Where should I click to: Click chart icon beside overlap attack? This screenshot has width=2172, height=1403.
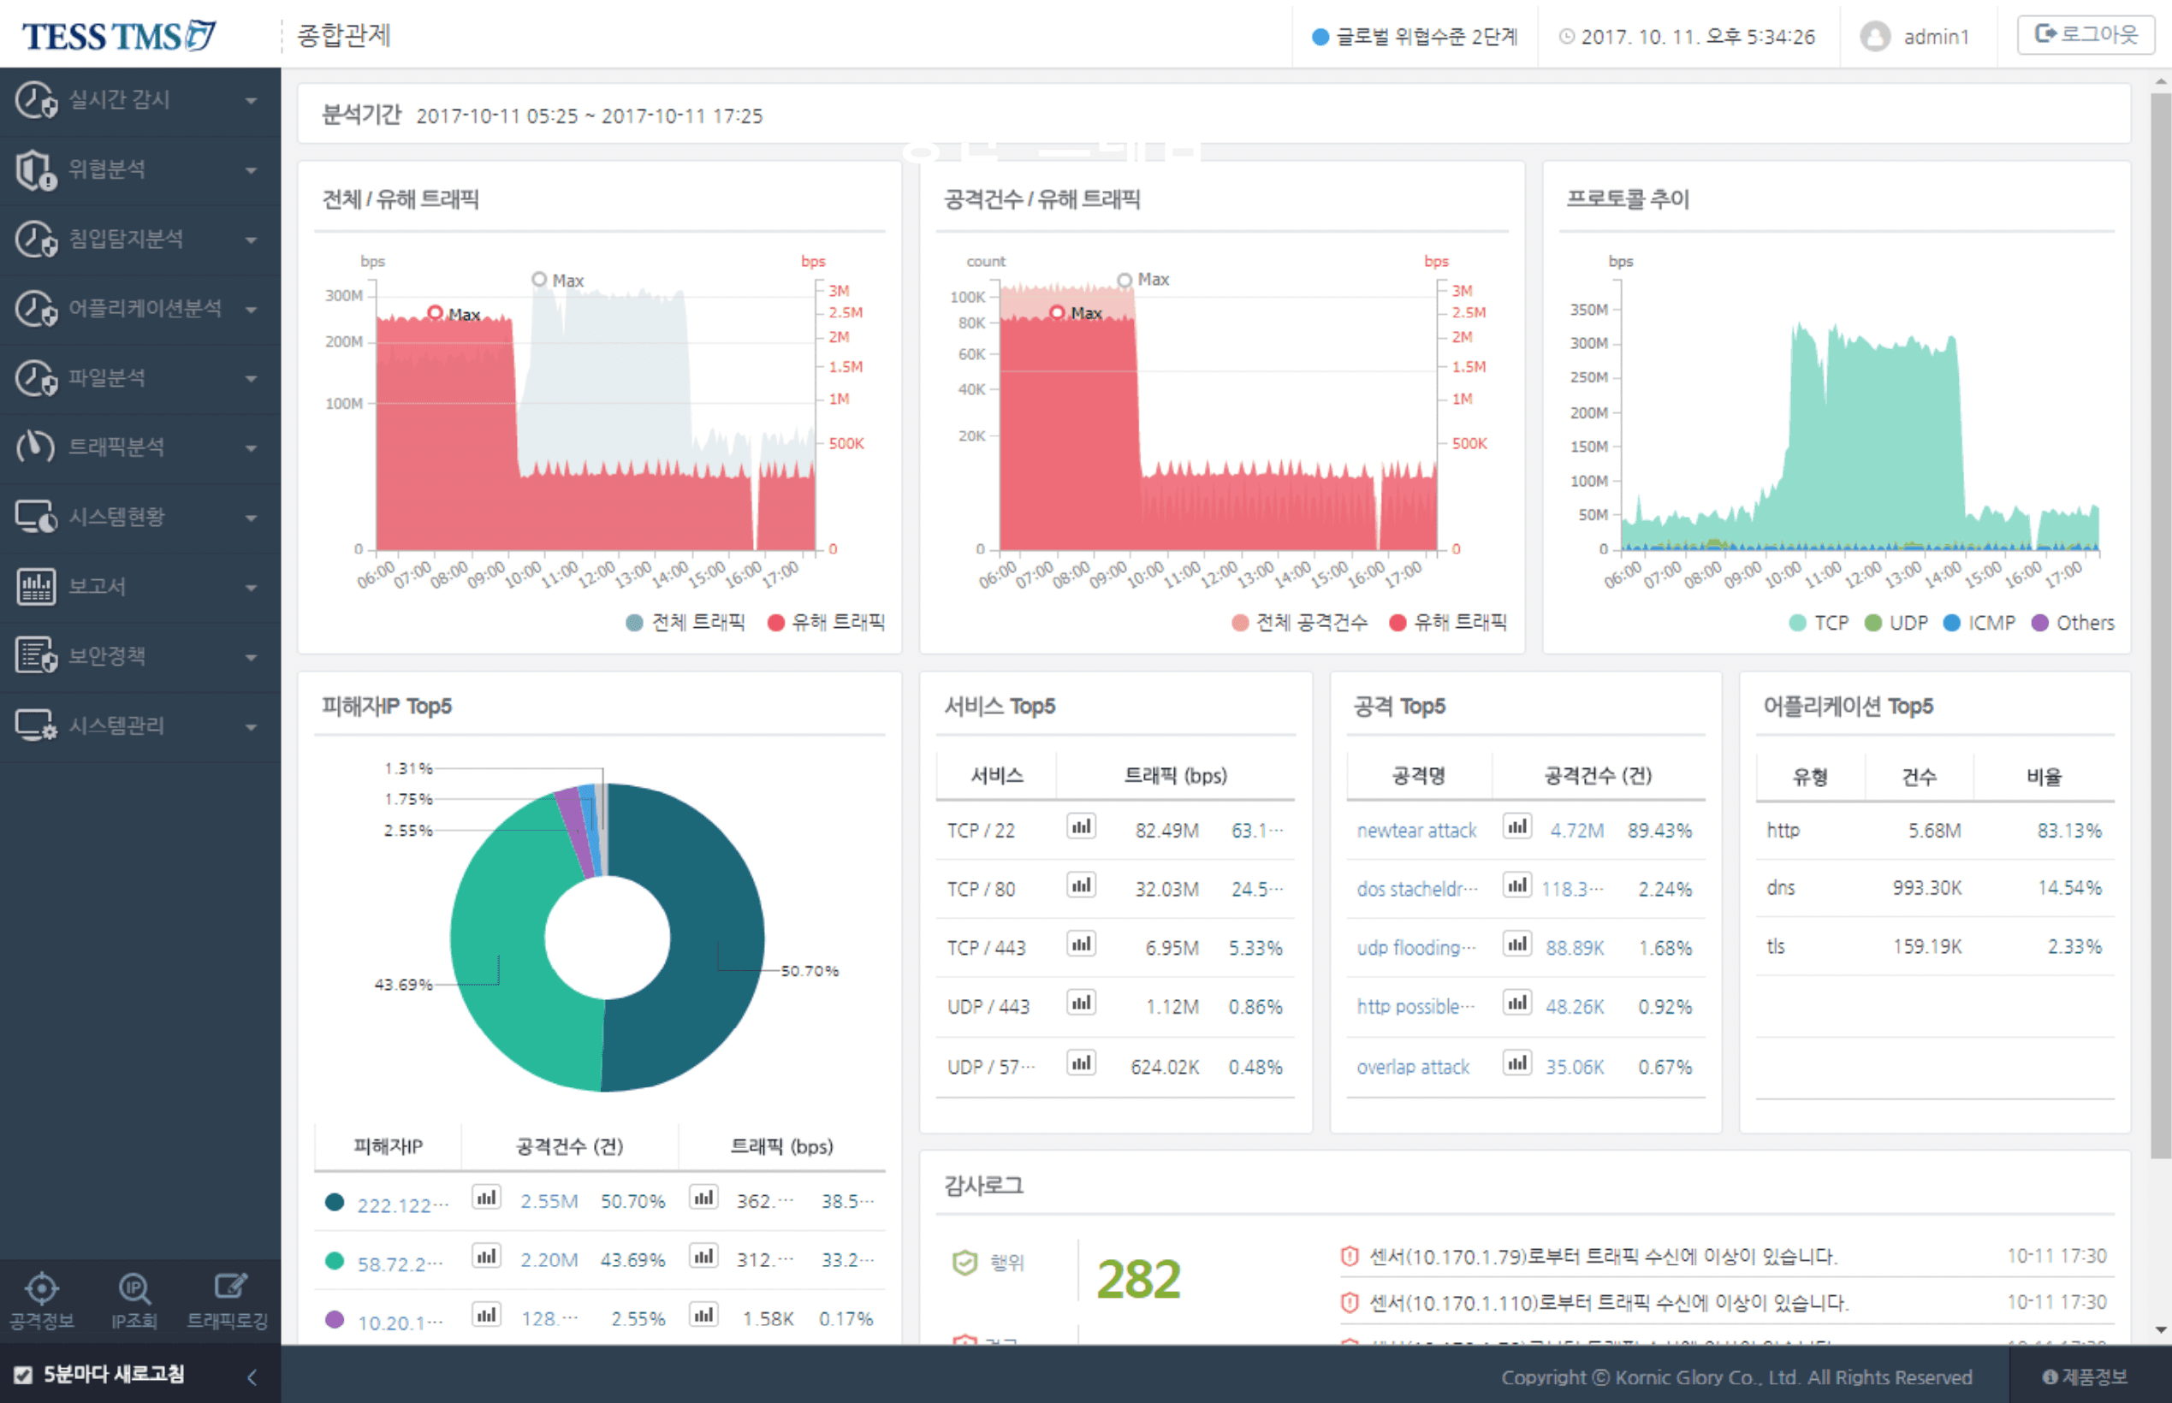point(1517,1063)
